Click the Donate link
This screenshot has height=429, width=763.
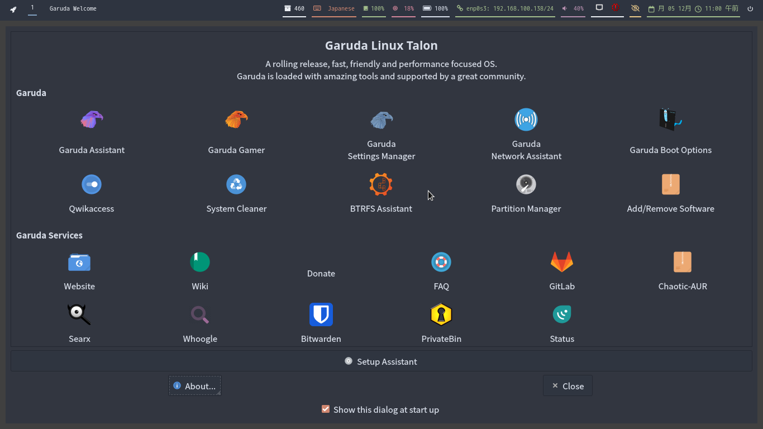tap(321, 273)
